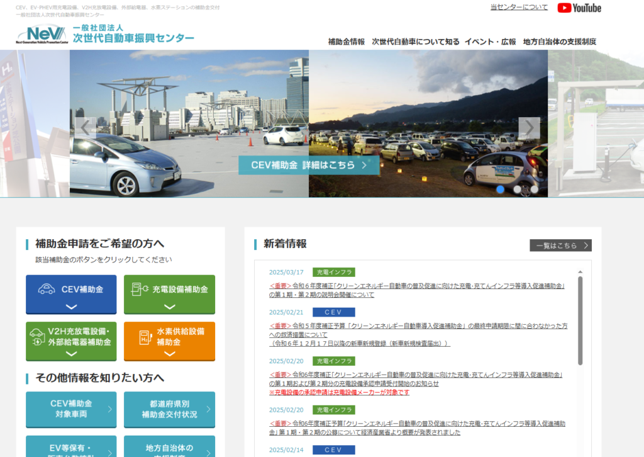Select the second carousel indicator dot
Image resolution: width=644 pixels, height=457 pixels.
[x=518, y=189]
